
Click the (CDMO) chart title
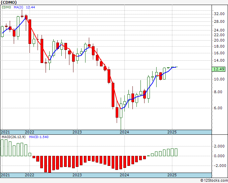[x=9, y=2]
